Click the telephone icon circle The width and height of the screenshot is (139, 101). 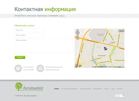click(18, 68)
